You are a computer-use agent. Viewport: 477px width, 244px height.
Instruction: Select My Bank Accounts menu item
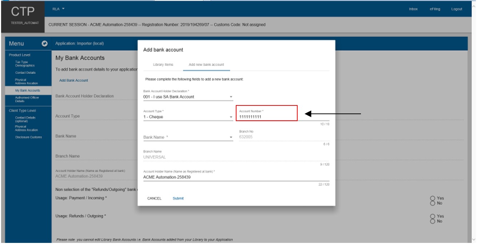pyautogui.click(x=27, y=90)
